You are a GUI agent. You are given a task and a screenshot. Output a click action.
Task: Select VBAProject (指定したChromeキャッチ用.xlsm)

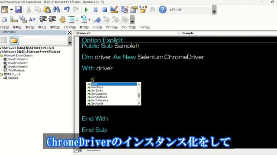[x=30, y=52]
